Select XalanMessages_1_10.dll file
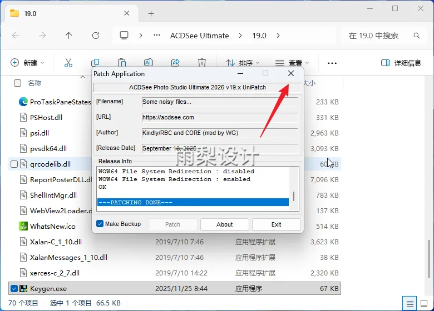 pos(68,258)
